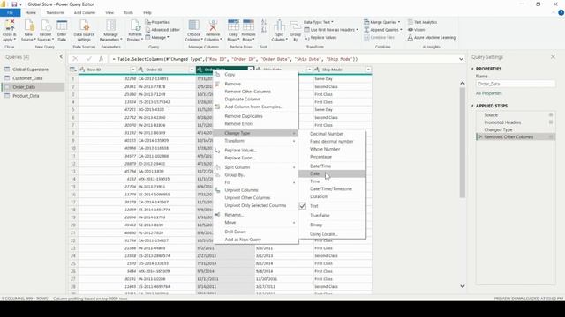The width and height of the screenshot is (565, 317).
Task: Expand the formula bar
Action: tap(461, 59)
